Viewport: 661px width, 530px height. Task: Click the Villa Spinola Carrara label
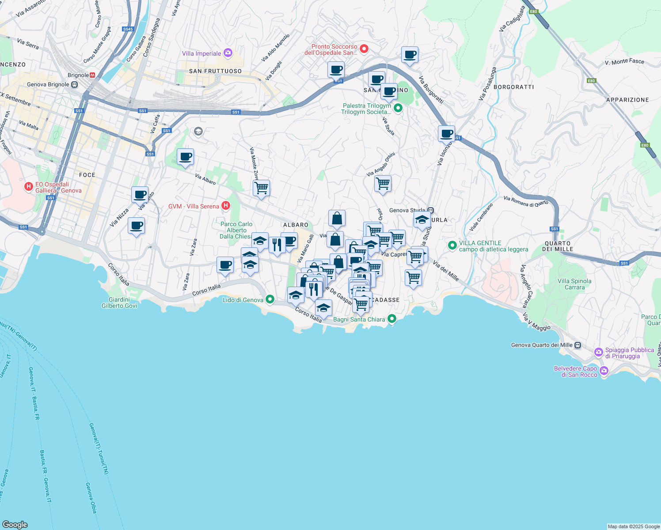574,284
